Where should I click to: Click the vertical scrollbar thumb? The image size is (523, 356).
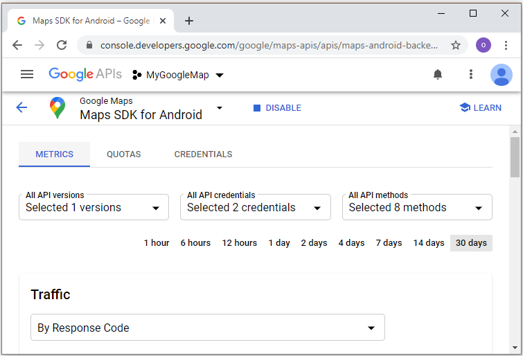pos(515,157)
